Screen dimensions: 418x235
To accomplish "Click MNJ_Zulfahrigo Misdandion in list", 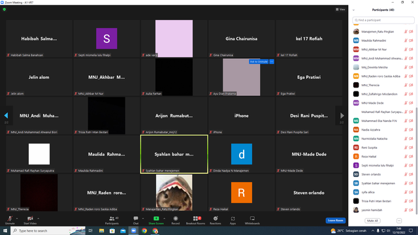I will click(383, 94).
